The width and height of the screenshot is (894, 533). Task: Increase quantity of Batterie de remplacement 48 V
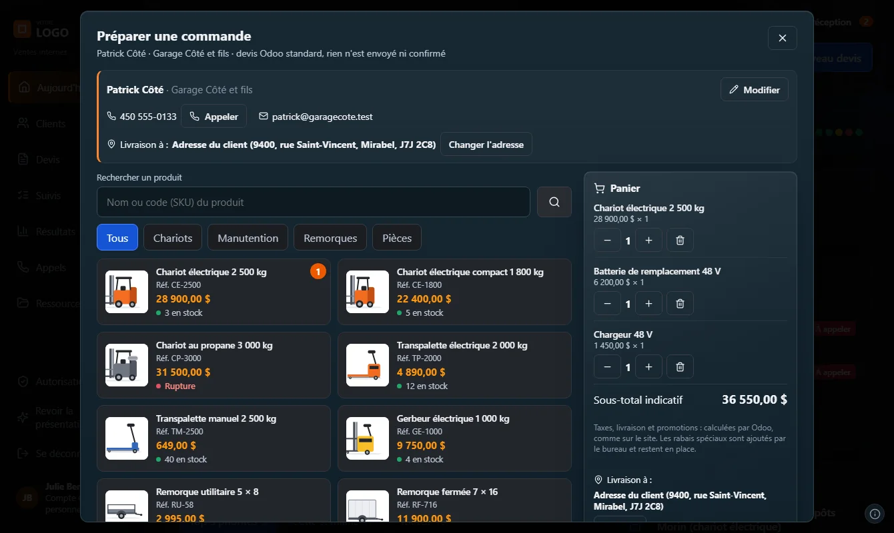[648, 303]
